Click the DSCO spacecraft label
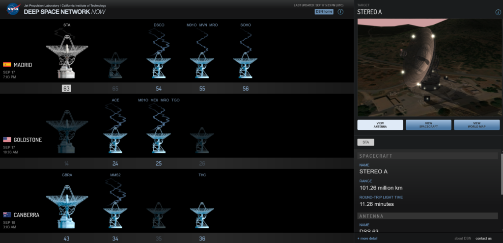Viewport: 503px width, 243px height. tap(159, 25)
